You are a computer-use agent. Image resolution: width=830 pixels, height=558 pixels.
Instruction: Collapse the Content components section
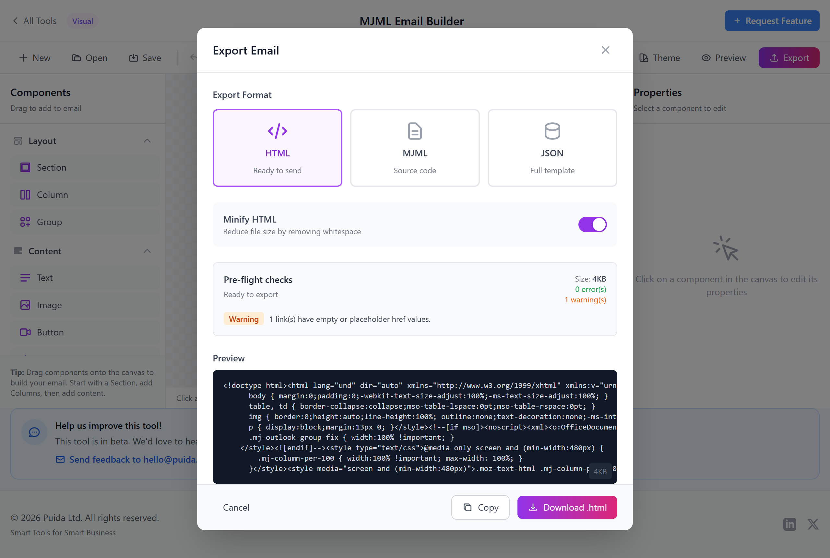(x=147, y=251)
